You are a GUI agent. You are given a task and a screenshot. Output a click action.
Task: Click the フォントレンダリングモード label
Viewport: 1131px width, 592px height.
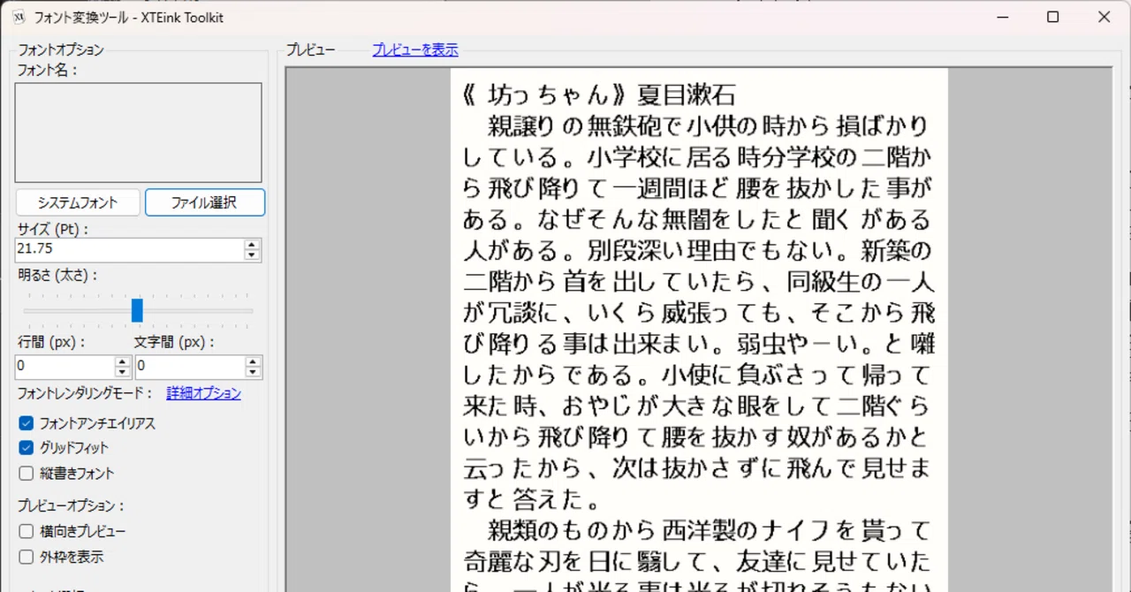pyautogui.click(x=86, y=393)
